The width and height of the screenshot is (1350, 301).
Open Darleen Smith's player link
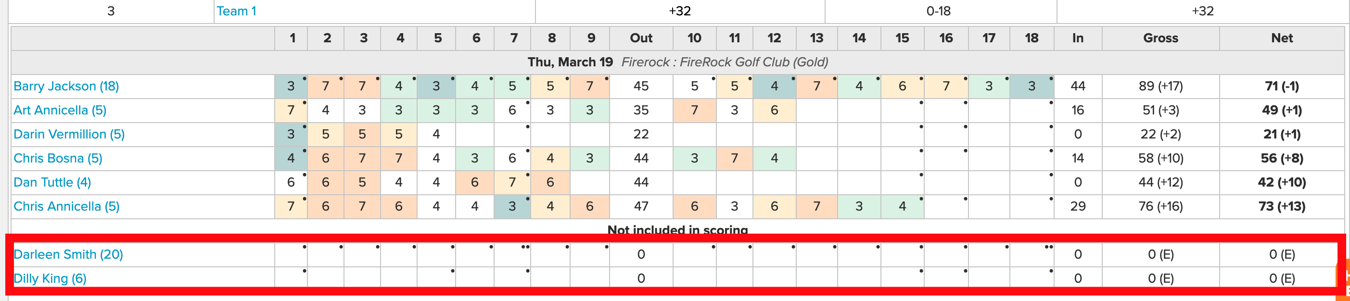point(68,254)
